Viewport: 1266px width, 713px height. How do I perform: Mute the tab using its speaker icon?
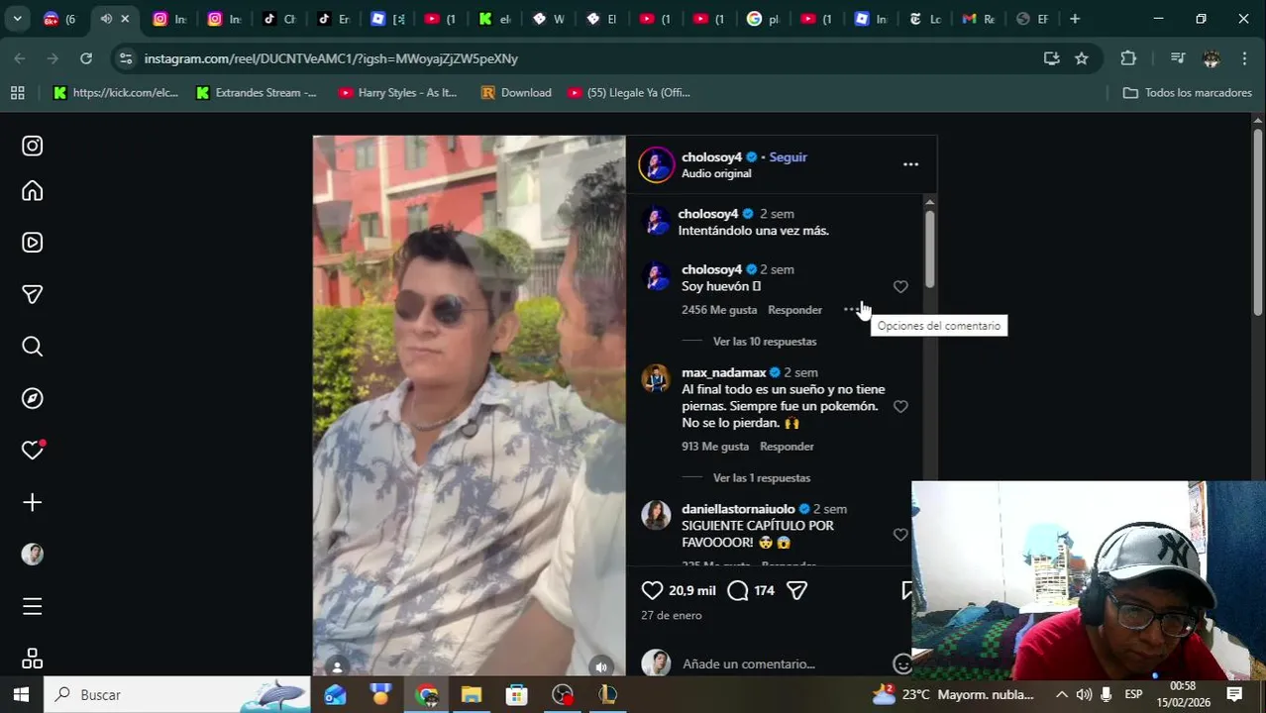click(x=106, y=19)
